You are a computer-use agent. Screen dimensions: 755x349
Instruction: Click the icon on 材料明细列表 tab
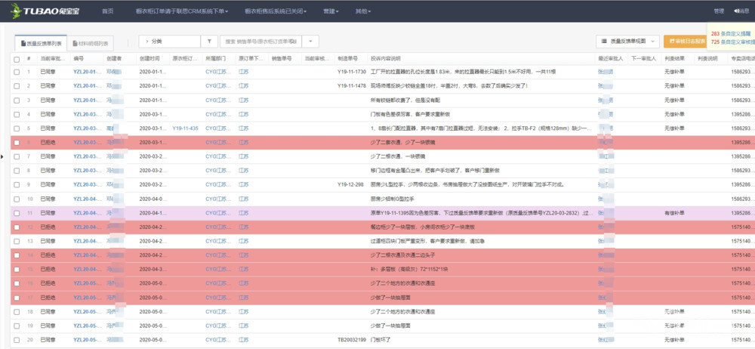point(74,44)
